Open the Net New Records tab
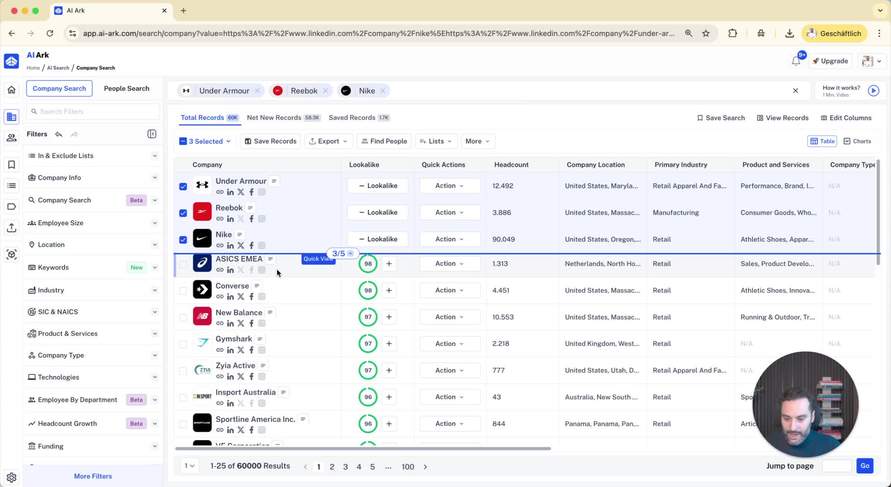The height and width of the screenshot is (487, 891). click(x=274, y=118)
